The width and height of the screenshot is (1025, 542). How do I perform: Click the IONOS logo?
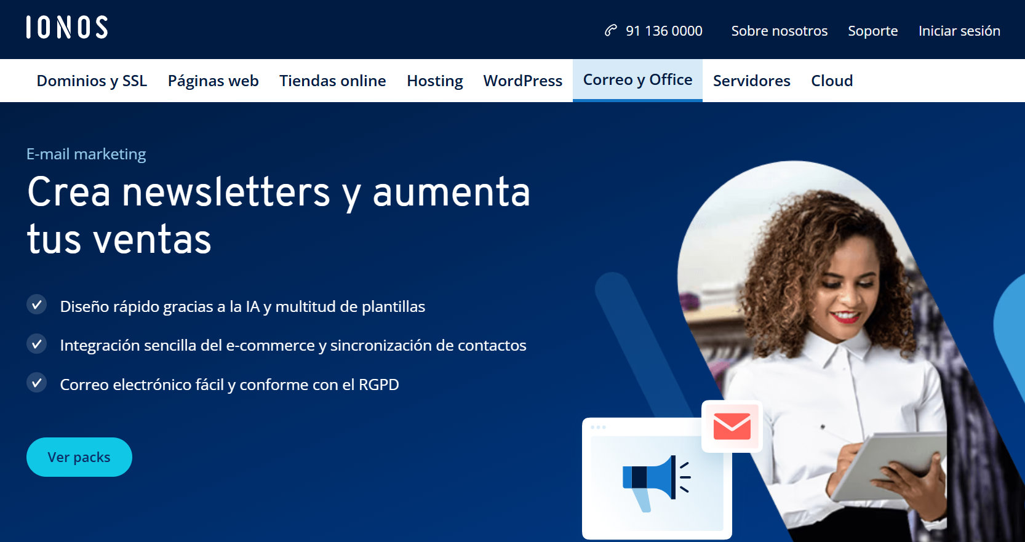pos(67,28)
